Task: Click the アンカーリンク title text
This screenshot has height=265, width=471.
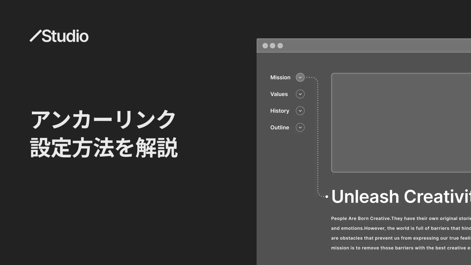Action: [103, 119]
